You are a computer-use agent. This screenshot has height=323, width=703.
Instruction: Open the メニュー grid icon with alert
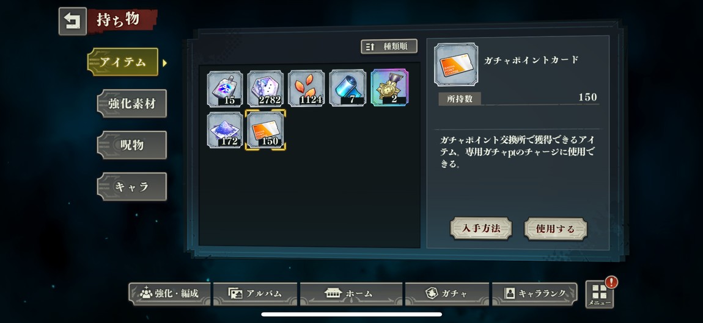pos(600,294)
